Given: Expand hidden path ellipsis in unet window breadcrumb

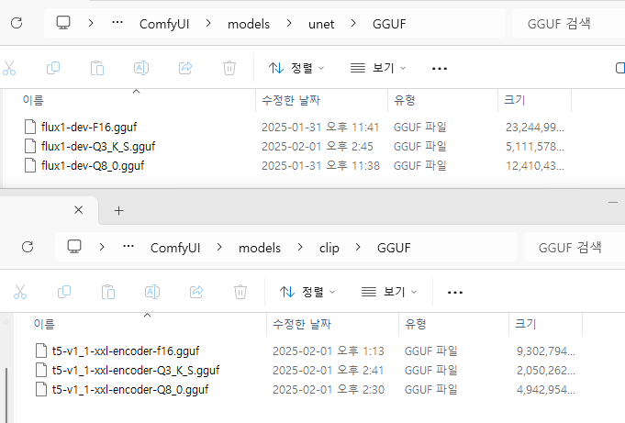Looking at the screenshot, I should (117, 23).
